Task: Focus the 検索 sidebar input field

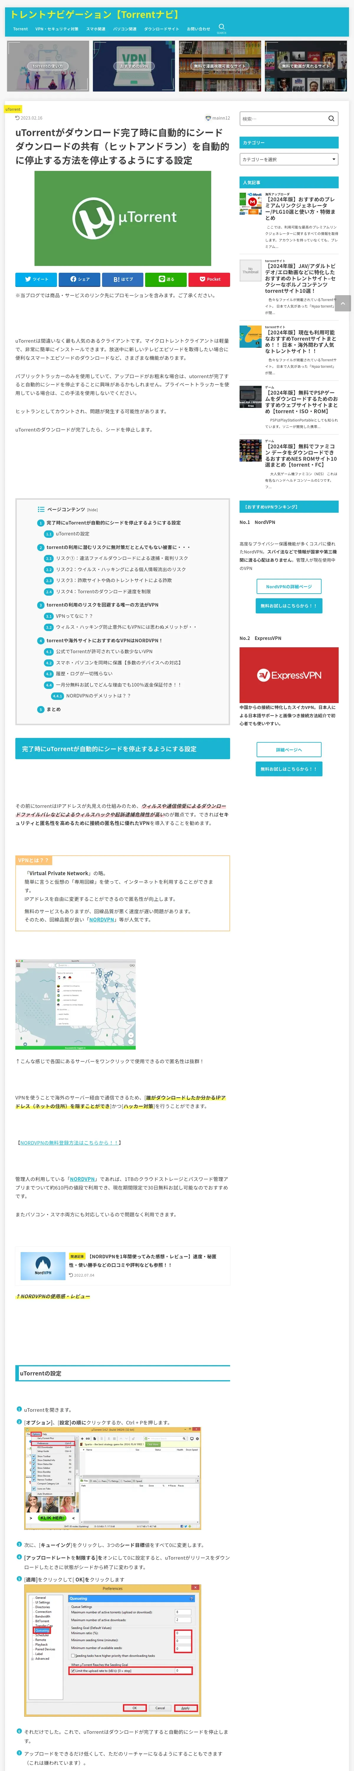Action: (283, 118)
